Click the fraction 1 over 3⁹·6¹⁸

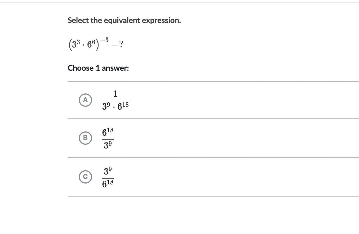click(x=115, y=100)
